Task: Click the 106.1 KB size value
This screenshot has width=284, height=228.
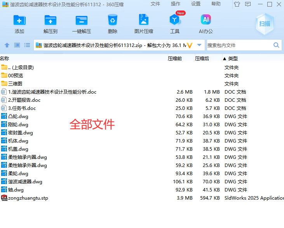Action: (x=183, y=181)
